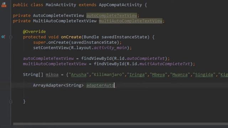The image size is (228, 128).
Task: Click the Bundle parameter type
Action: pyautogui.click(x=91, y=37)
